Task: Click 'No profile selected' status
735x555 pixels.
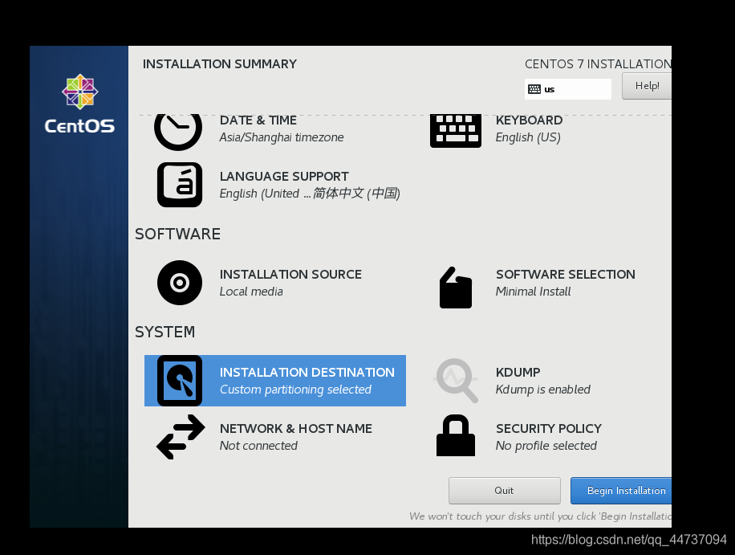Action: [x=546, y=446]
